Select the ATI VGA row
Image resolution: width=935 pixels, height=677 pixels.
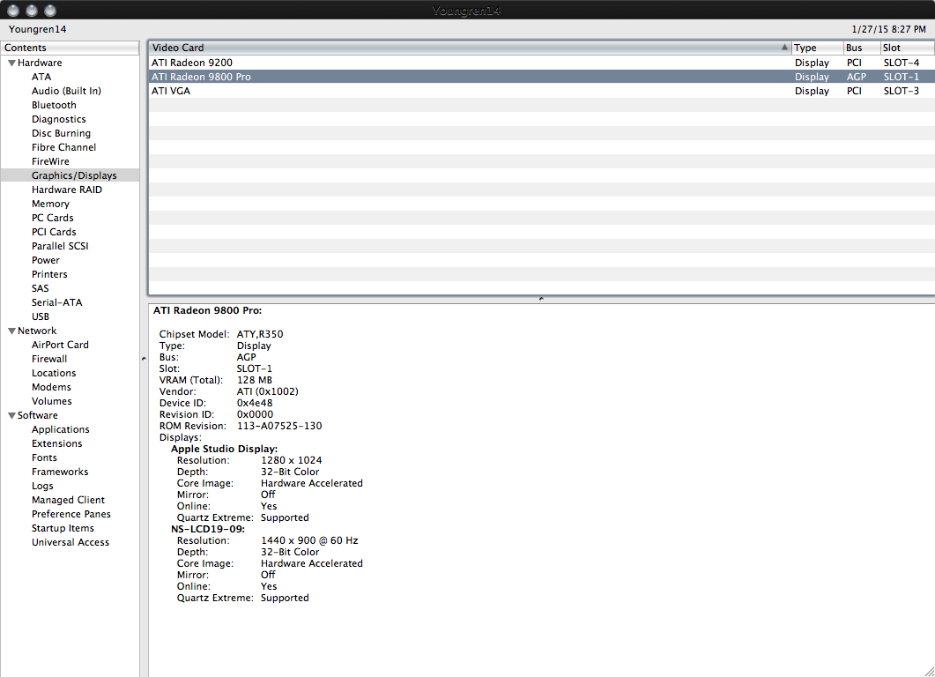pyautogui.click(x=541, y=91)
